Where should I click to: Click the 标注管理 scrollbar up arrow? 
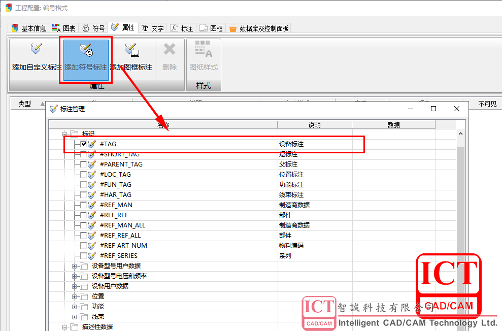coord(460,134)
